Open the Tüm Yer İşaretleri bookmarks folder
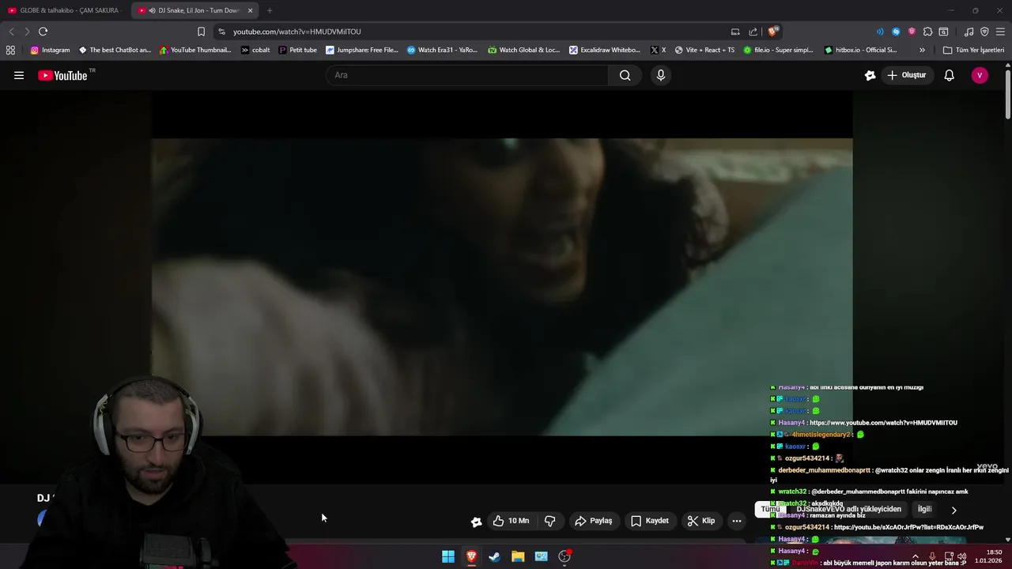The width and height of the screenshot is (1012, 569). [973, 50]
